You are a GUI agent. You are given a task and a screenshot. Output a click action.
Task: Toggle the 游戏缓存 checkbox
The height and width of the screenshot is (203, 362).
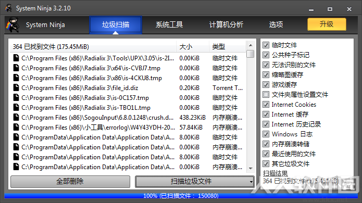pyautogui.click(x=266, y=85)
